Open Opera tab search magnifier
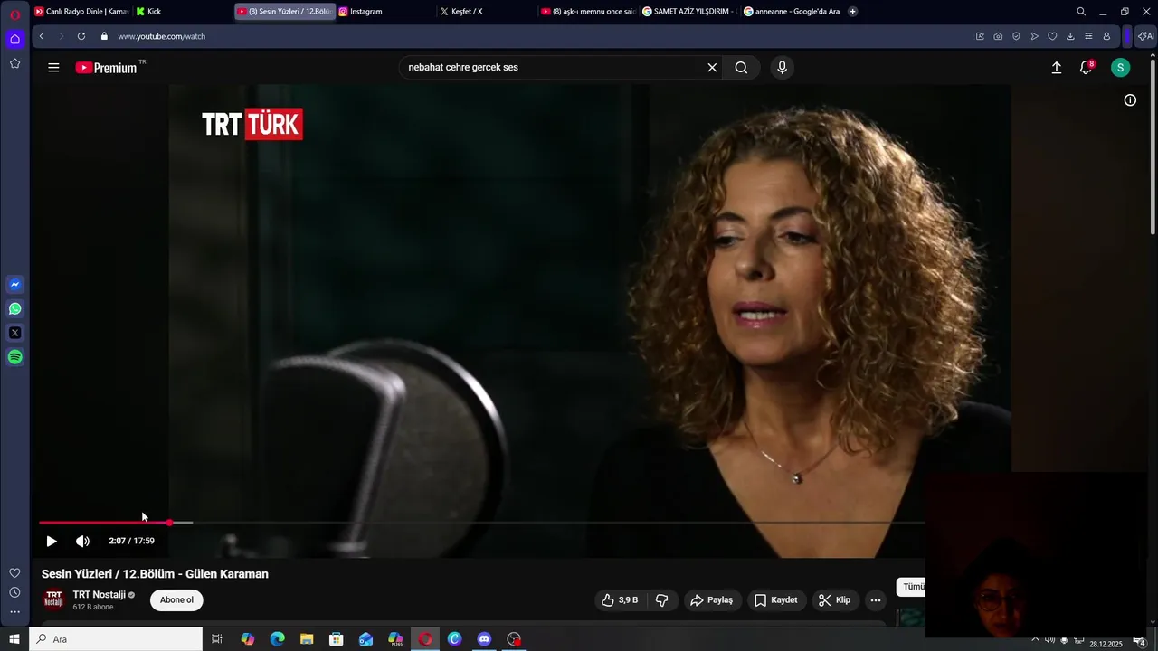The image size is (1158, 651). click(1081, 12)
